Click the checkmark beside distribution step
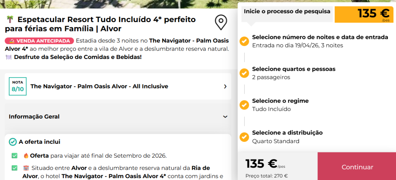Image resolution: width=396 pixels, height=180 pixels. point(244,137)
